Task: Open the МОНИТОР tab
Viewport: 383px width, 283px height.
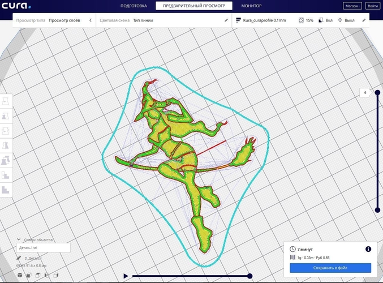Action: tap(251, 6)
